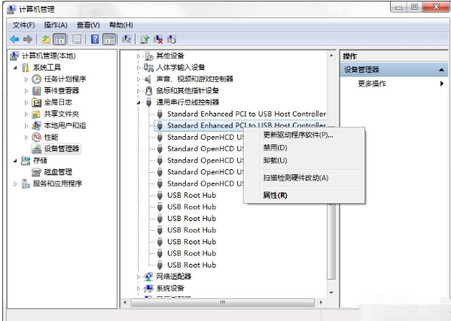Viewport: 451px width, 321px height.
Task: Click the horizontal scrollbar thumb
Action: [x=222, y=302]
